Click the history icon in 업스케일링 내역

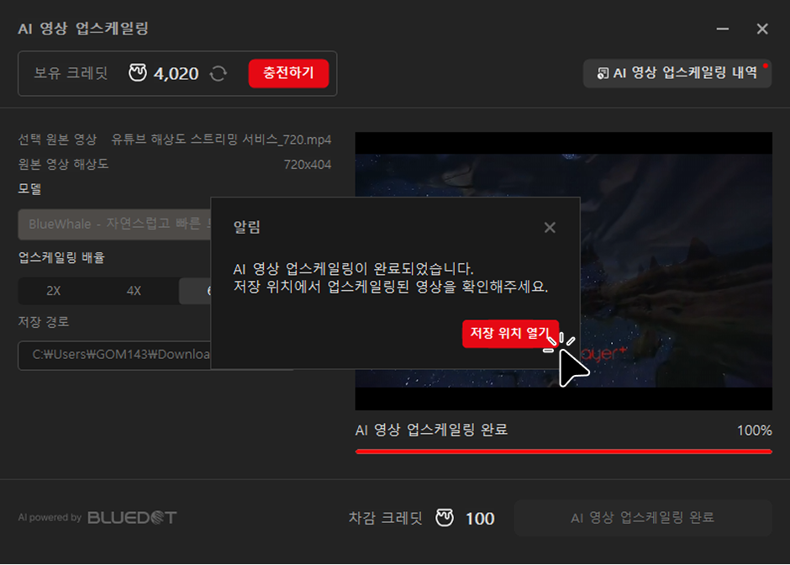(x=603, y=74)
